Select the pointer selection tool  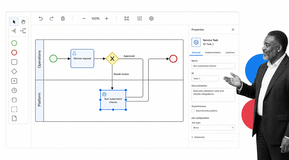14,22
